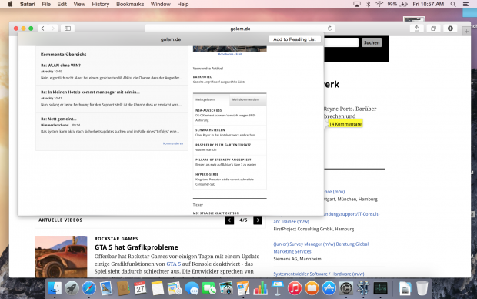Image resolution: width=477 pixels, height=299 pixels.
Task: Go to previous video with left arrow
Action: point(229,220)
